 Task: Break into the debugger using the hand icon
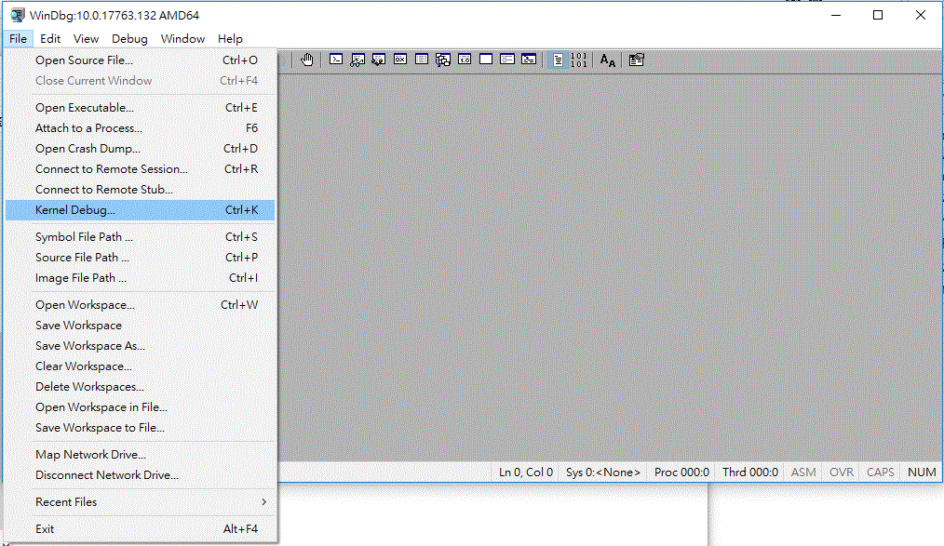[307, 59]
